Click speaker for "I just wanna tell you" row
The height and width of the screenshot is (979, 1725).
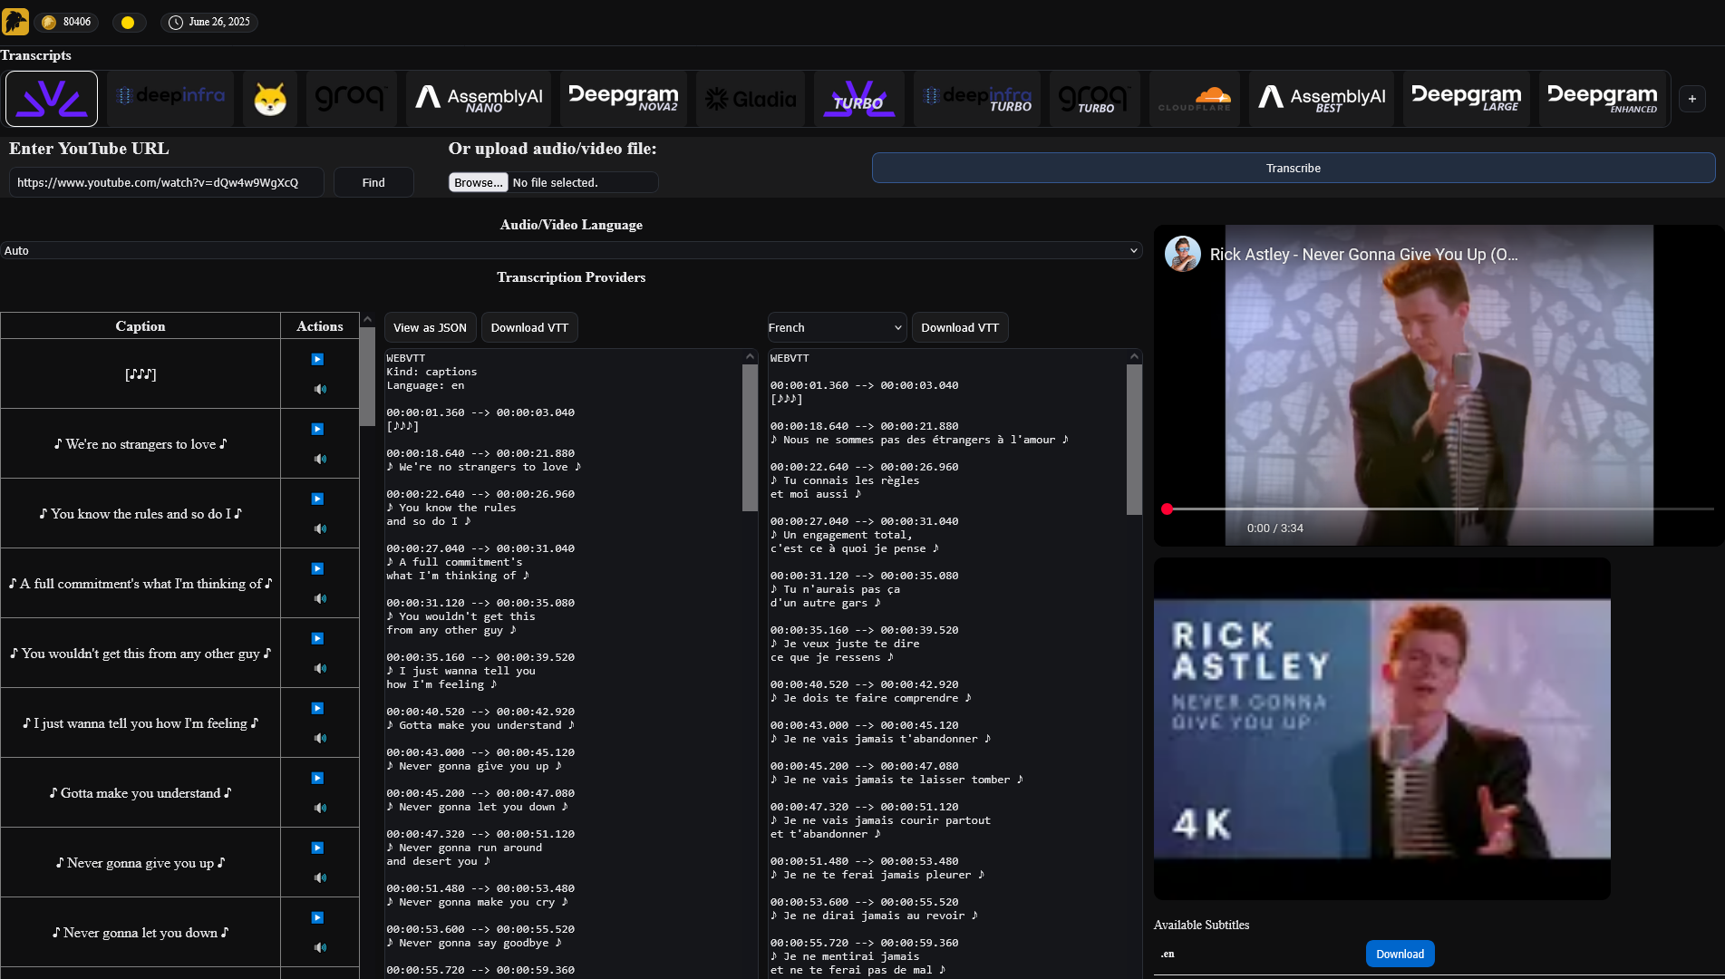pos(320,738)
